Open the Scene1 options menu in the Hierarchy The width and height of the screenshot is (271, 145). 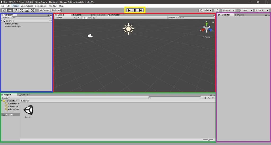pos(51,21)
